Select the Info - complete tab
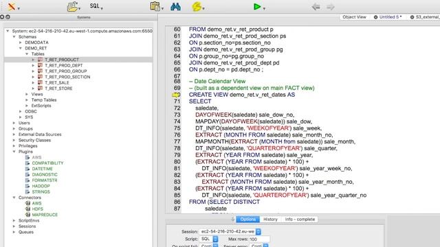Viewport: 440px width, 247px height. (300, 220)
